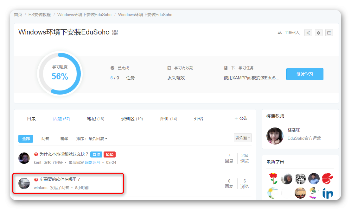Click kent's user avatar

[24, 158]
